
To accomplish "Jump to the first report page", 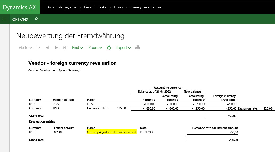I will click(x=39, y=48).
